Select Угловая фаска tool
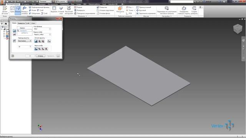 point(103,13)
